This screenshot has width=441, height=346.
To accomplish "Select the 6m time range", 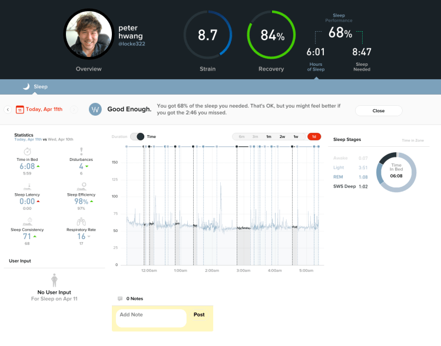I will click(x=241, y=137).
